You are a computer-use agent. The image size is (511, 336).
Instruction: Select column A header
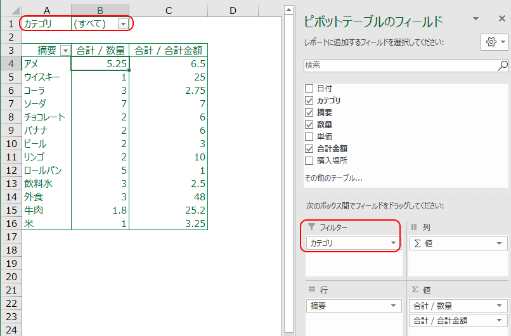[x=47, y=10]
